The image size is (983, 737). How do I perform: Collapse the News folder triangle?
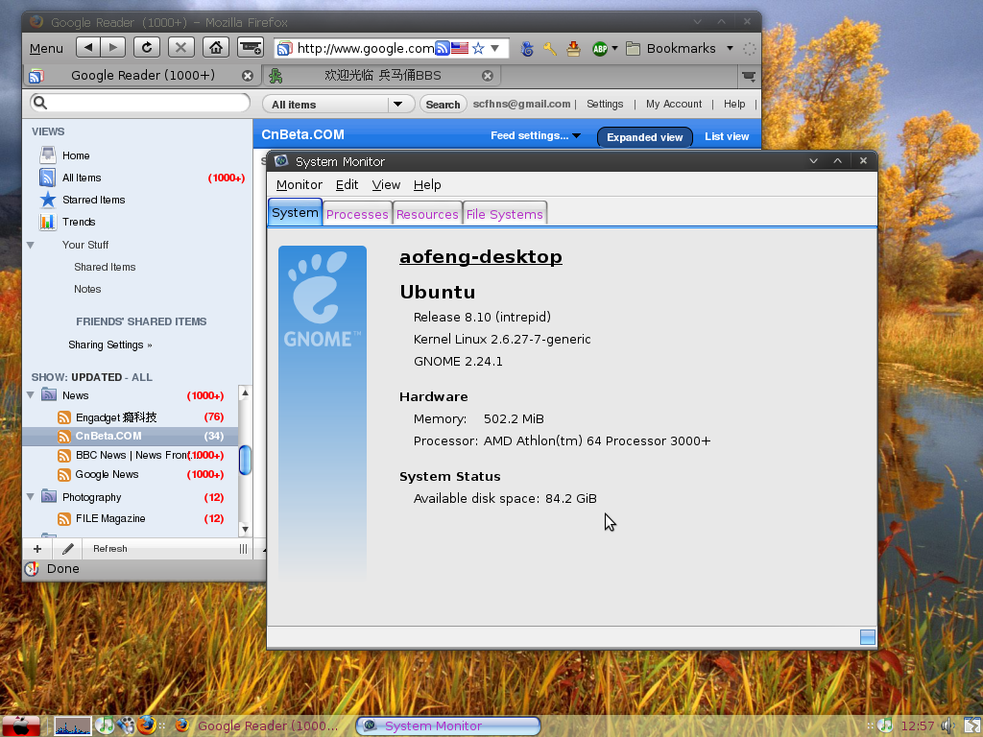tap(30, 395)
